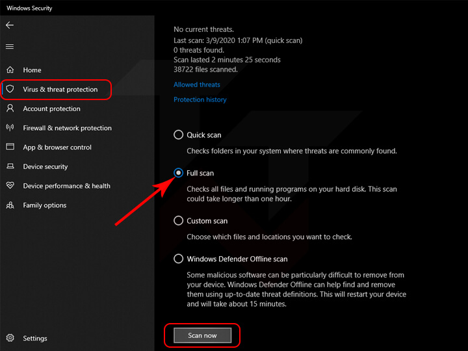This screenshot has height=351, width=468.
Task: Go to Home in sidebar
Action: [x=32, y=70]
